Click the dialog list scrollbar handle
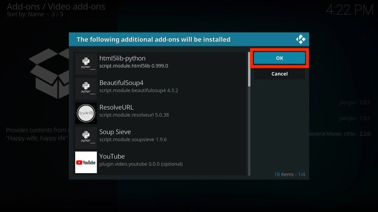 pyautogui.click(x=249, y=69)
